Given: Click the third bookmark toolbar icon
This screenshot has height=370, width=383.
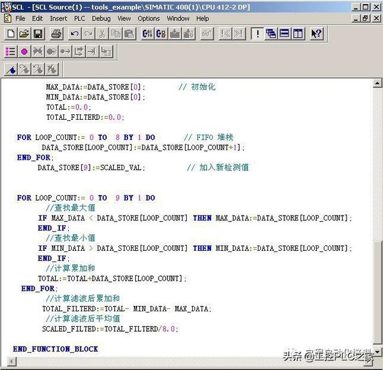Looking at the screenshot, I should coord(38,69).
